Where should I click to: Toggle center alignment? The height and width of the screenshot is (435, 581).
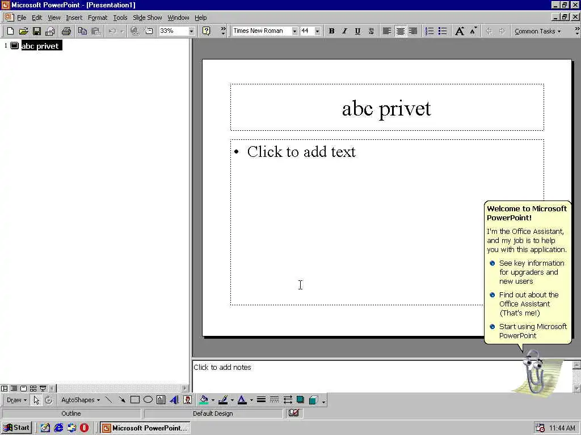click(x=400, y=31)
